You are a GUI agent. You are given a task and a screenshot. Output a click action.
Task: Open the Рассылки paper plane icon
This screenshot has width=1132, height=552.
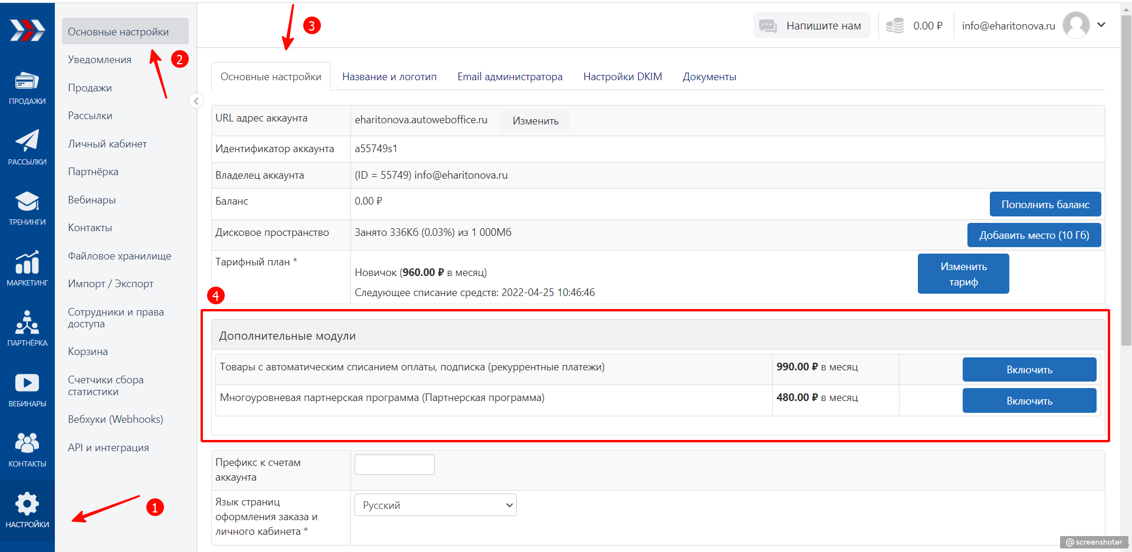(27, 142)
